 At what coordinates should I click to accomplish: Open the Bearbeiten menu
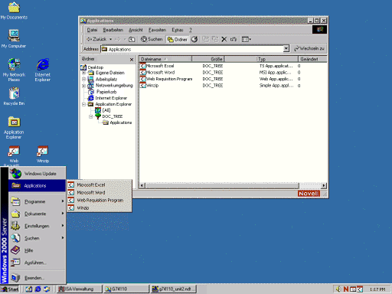[x=113, y=30]
